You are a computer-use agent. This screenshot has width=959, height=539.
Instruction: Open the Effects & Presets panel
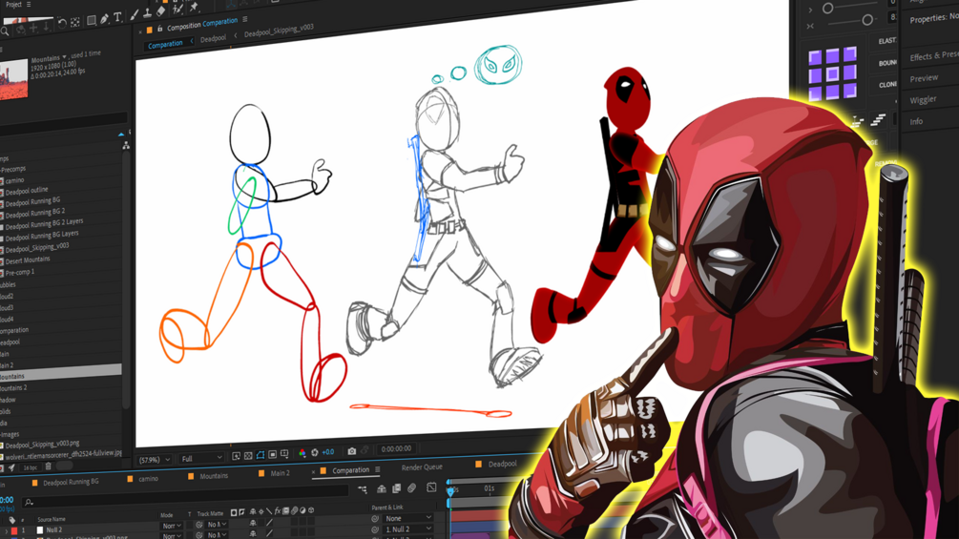coord(933,55)
